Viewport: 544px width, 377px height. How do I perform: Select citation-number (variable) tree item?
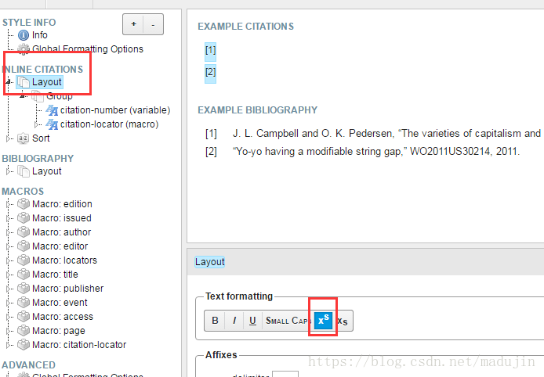(115, 110)
